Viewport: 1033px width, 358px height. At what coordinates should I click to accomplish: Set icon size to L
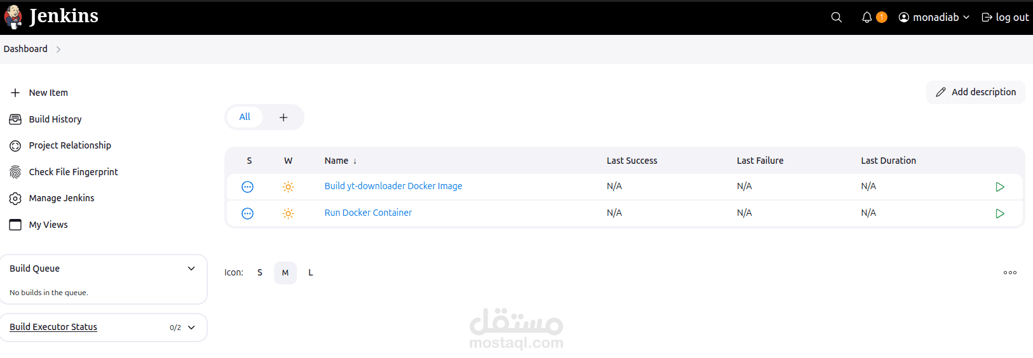pyautogui.click(x=311, y=272)
